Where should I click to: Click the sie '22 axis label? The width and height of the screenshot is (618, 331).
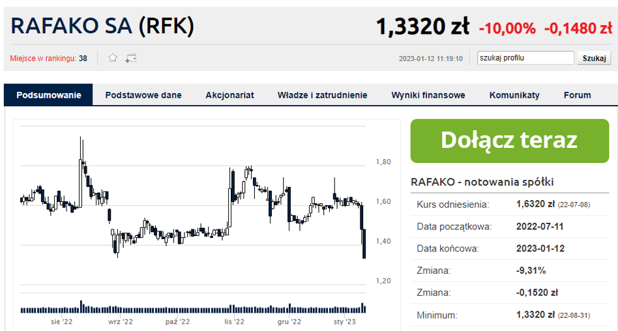click(62, 322)
